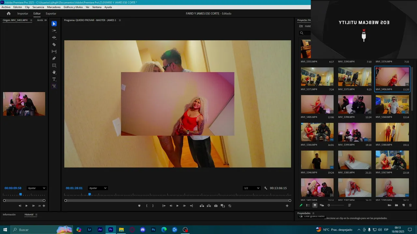Step back one frame in Program monitor
417x234 pixels.
click(x=171, y=206)
